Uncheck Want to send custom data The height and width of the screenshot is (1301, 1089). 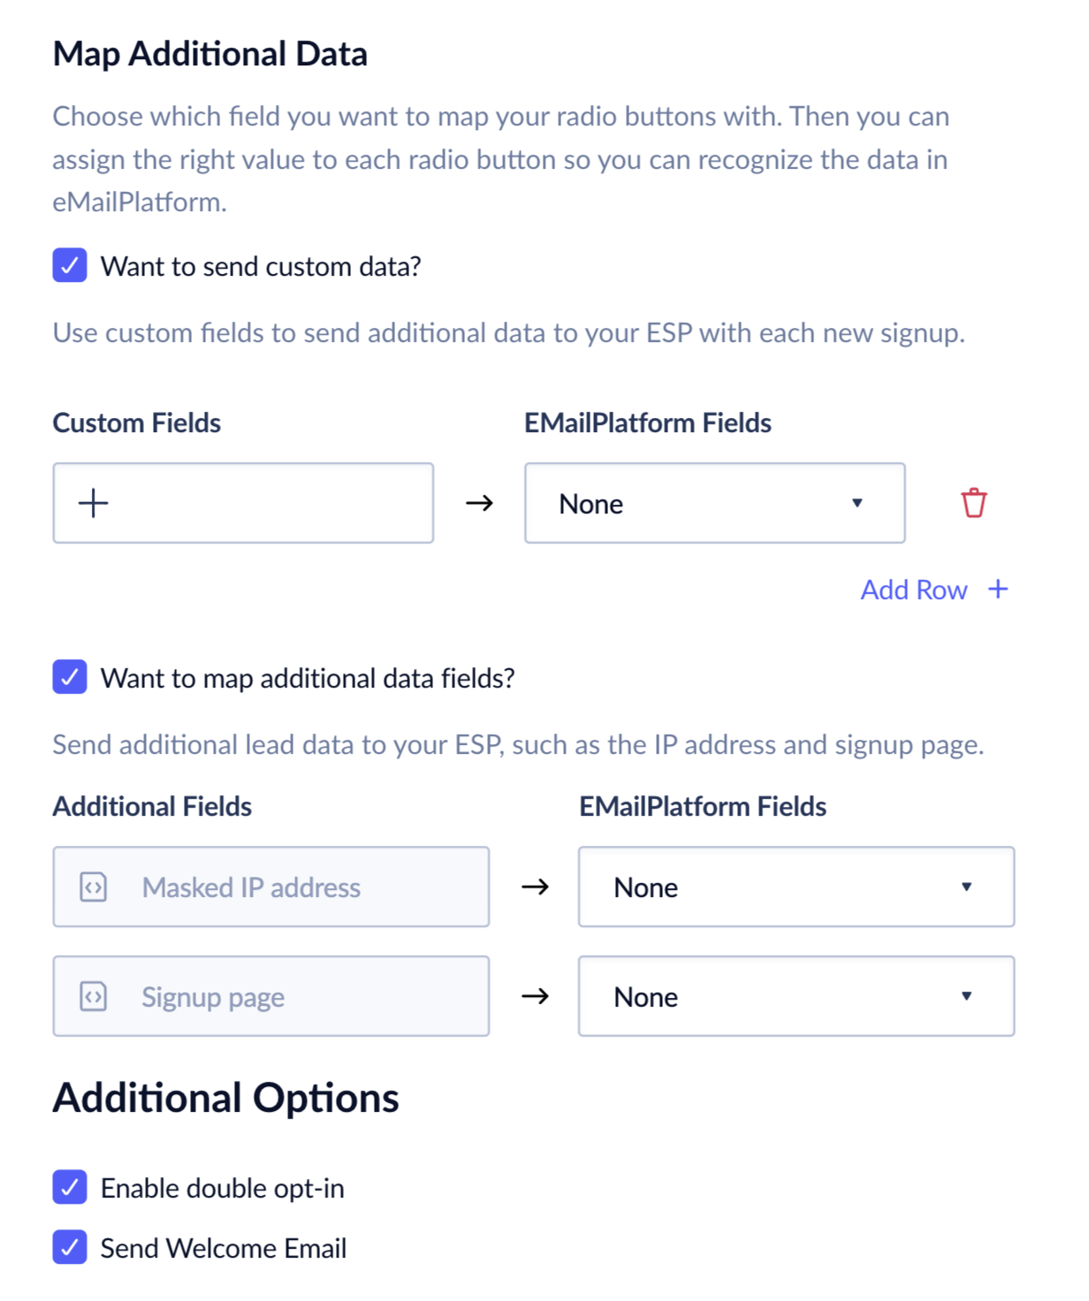click(x=70, y=265)
